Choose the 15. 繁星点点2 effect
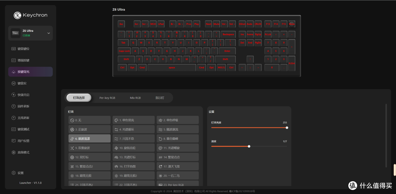The width and height of the screenshot is (396, 194). pyautogui.click(x=89, y=166)
